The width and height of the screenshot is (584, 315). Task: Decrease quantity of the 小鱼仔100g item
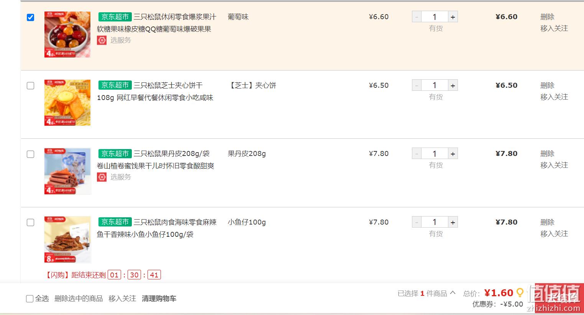pyautogui.click(x=417, y=222)
